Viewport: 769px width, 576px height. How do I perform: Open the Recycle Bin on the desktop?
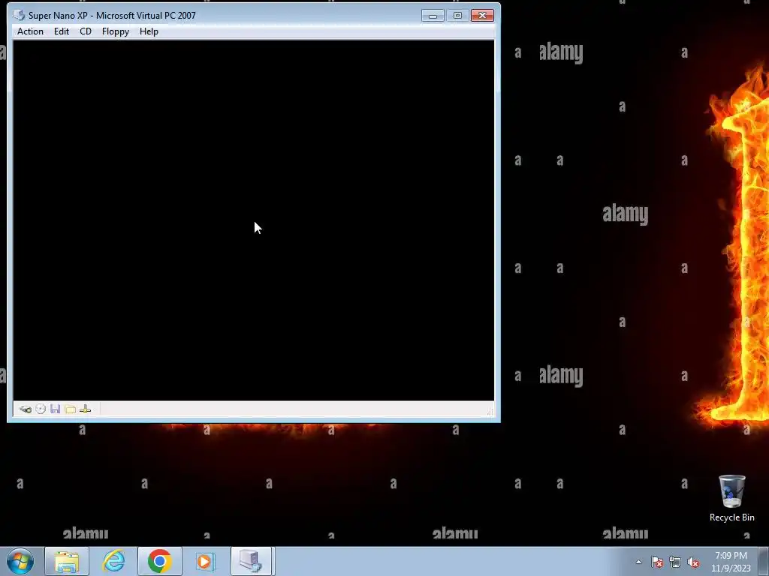731,498
